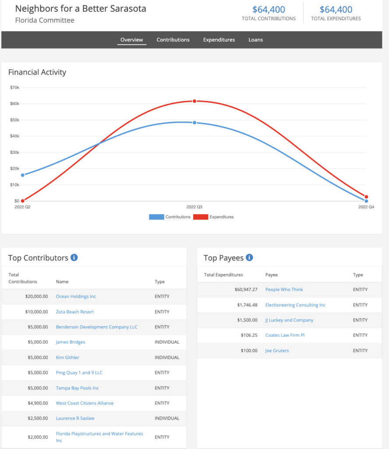Switch to the Contributions tab
The height and width of the screenshot is (449, 389).
(x=173, y=40)
